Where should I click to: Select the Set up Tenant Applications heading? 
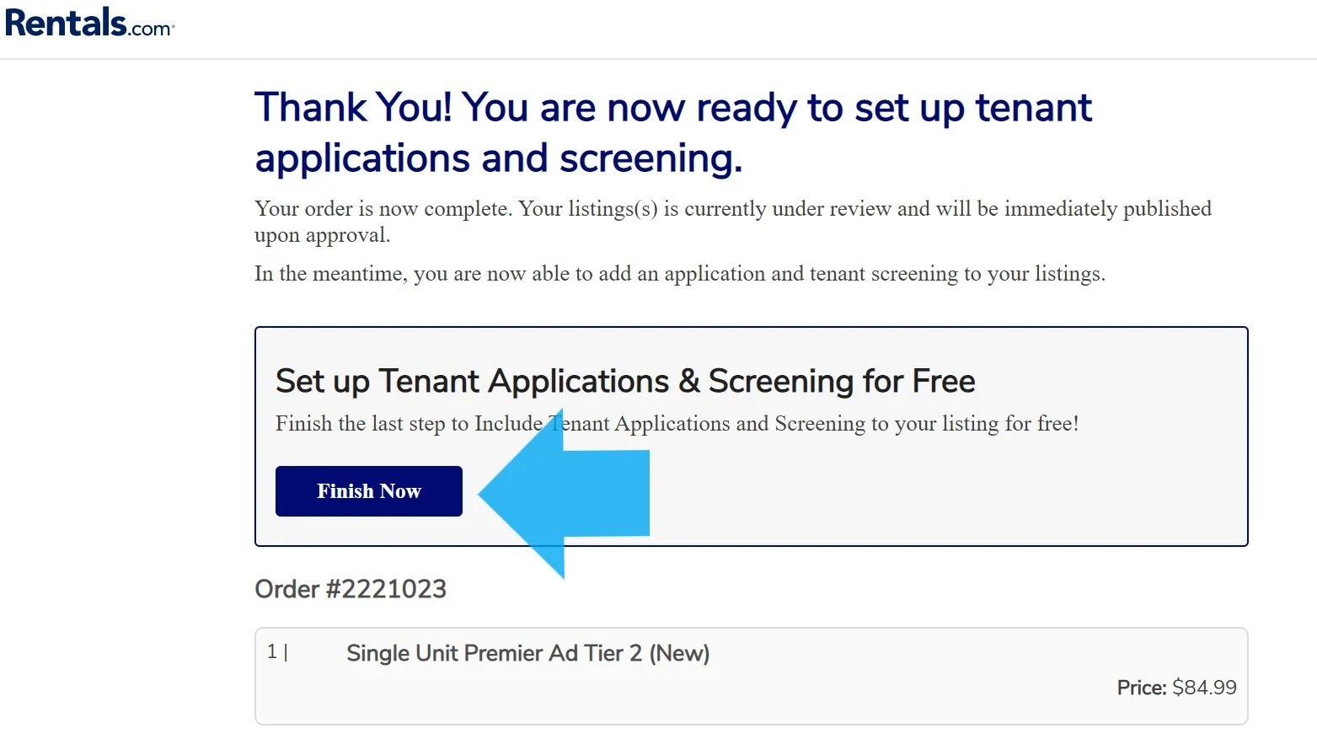[x=624, y=380]
